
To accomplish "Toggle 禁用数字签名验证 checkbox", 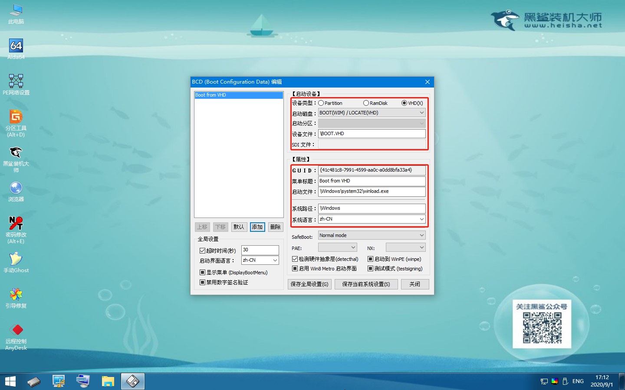I will pos(224,282).
